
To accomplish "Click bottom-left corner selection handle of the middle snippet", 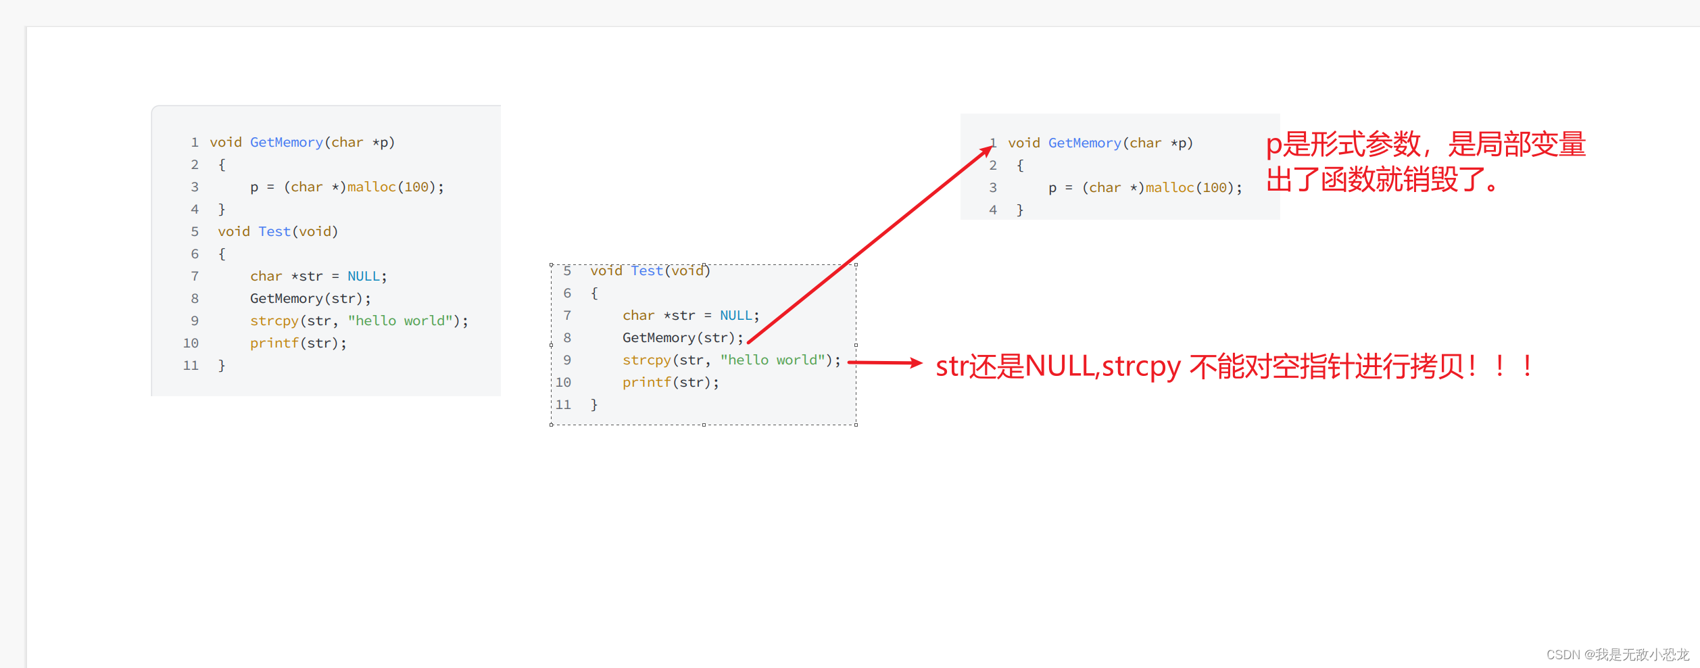I will 552,425.
